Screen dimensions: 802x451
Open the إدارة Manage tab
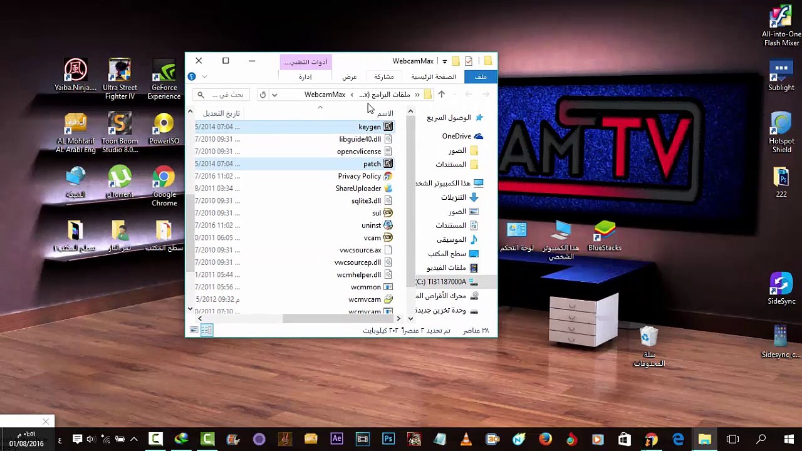[x=305, y=76]
